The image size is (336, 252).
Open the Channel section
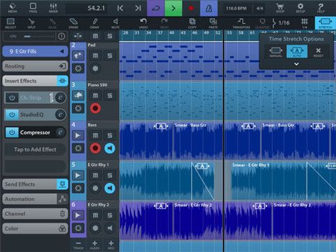pos(35,213)
